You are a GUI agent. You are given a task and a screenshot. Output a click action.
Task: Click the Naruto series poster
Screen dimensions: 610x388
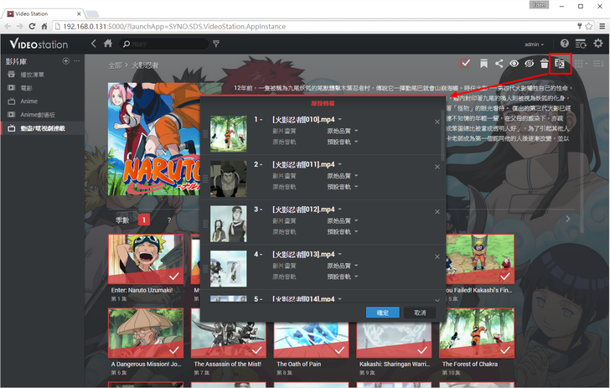pos(154,139)
